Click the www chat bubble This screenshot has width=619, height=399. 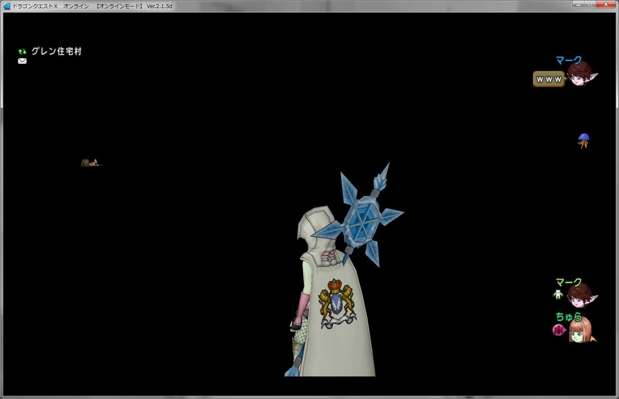click(x=549, y=79)
